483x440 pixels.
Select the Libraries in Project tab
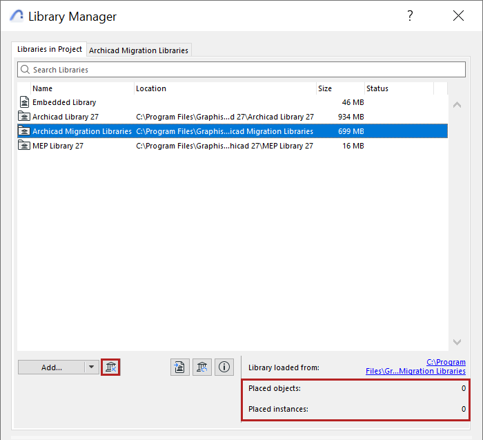click(x=49, y=49)
